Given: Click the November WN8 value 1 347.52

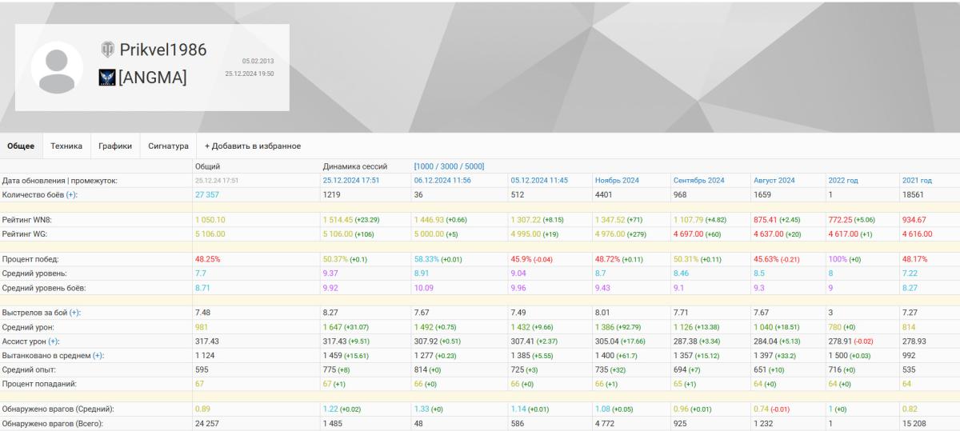Looking at the screenshot, I should click(x=611, y=219).
